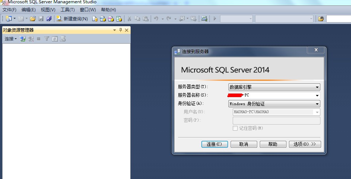Tick the 记住密码(M) checkbox
This screenshot has width=351, height=179.
coord(235,128)
